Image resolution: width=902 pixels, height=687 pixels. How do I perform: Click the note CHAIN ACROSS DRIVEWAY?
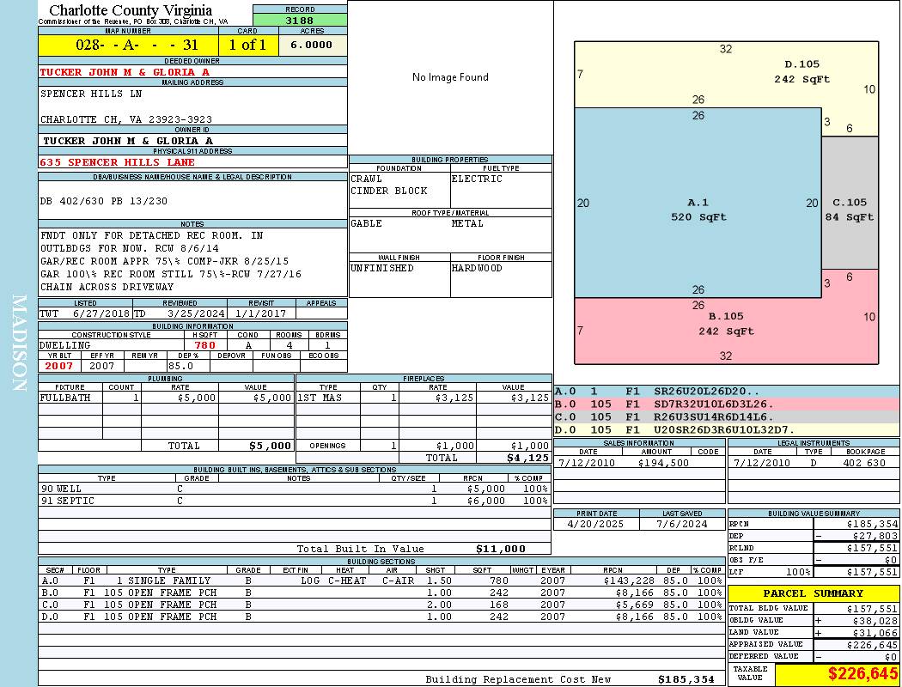coord(107,287)
